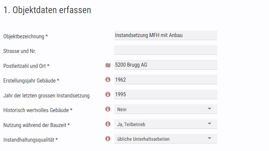The width and height of the screenshot is (269, 151).
Task: Expand the Historisch wertvolles Gebäude dropdown arrow
Action: [209, 109]
